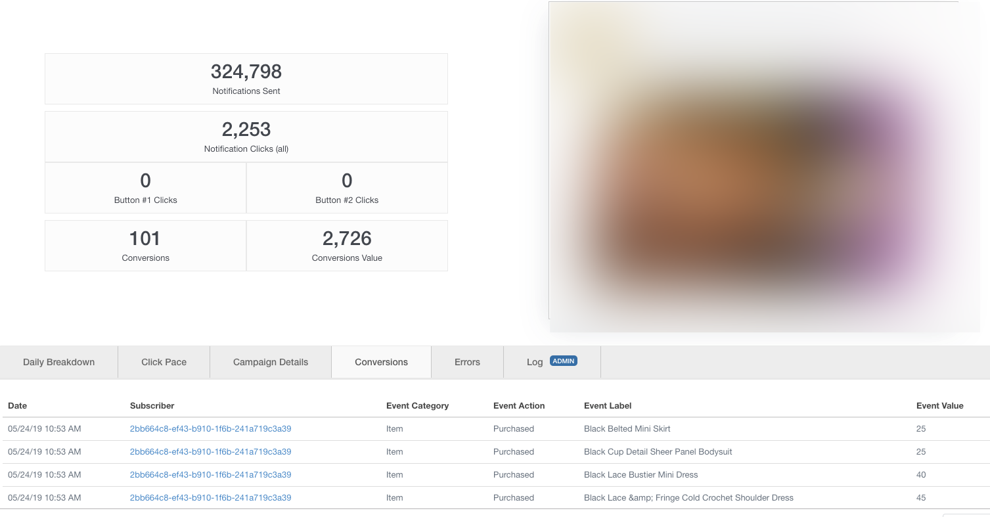Click the date in Bustier Mini Dress row
Image resolution: width=990 pixels, height=517 pixels.
coord(45,475)
